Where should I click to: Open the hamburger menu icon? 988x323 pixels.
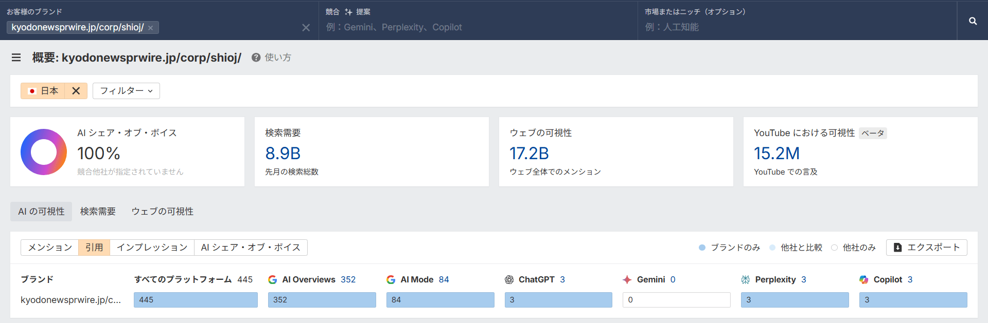click(x=16, y=58)
